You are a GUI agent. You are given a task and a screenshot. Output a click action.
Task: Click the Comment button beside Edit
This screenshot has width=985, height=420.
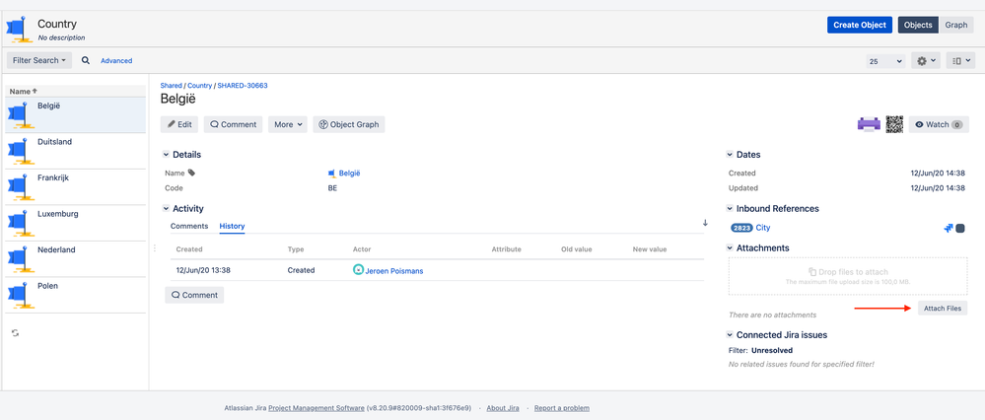[x=233, y=124]
